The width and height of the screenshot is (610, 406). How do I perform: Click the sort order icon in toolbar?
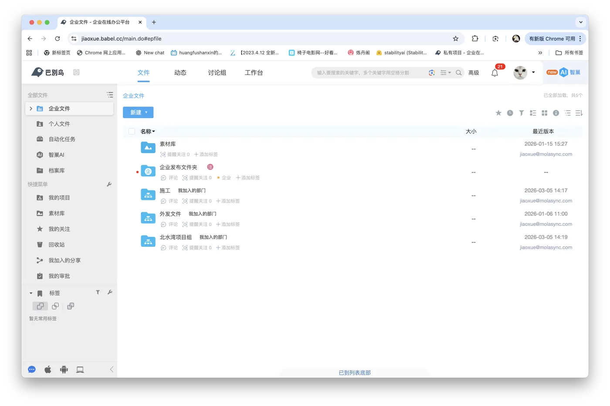coord(579,113)
